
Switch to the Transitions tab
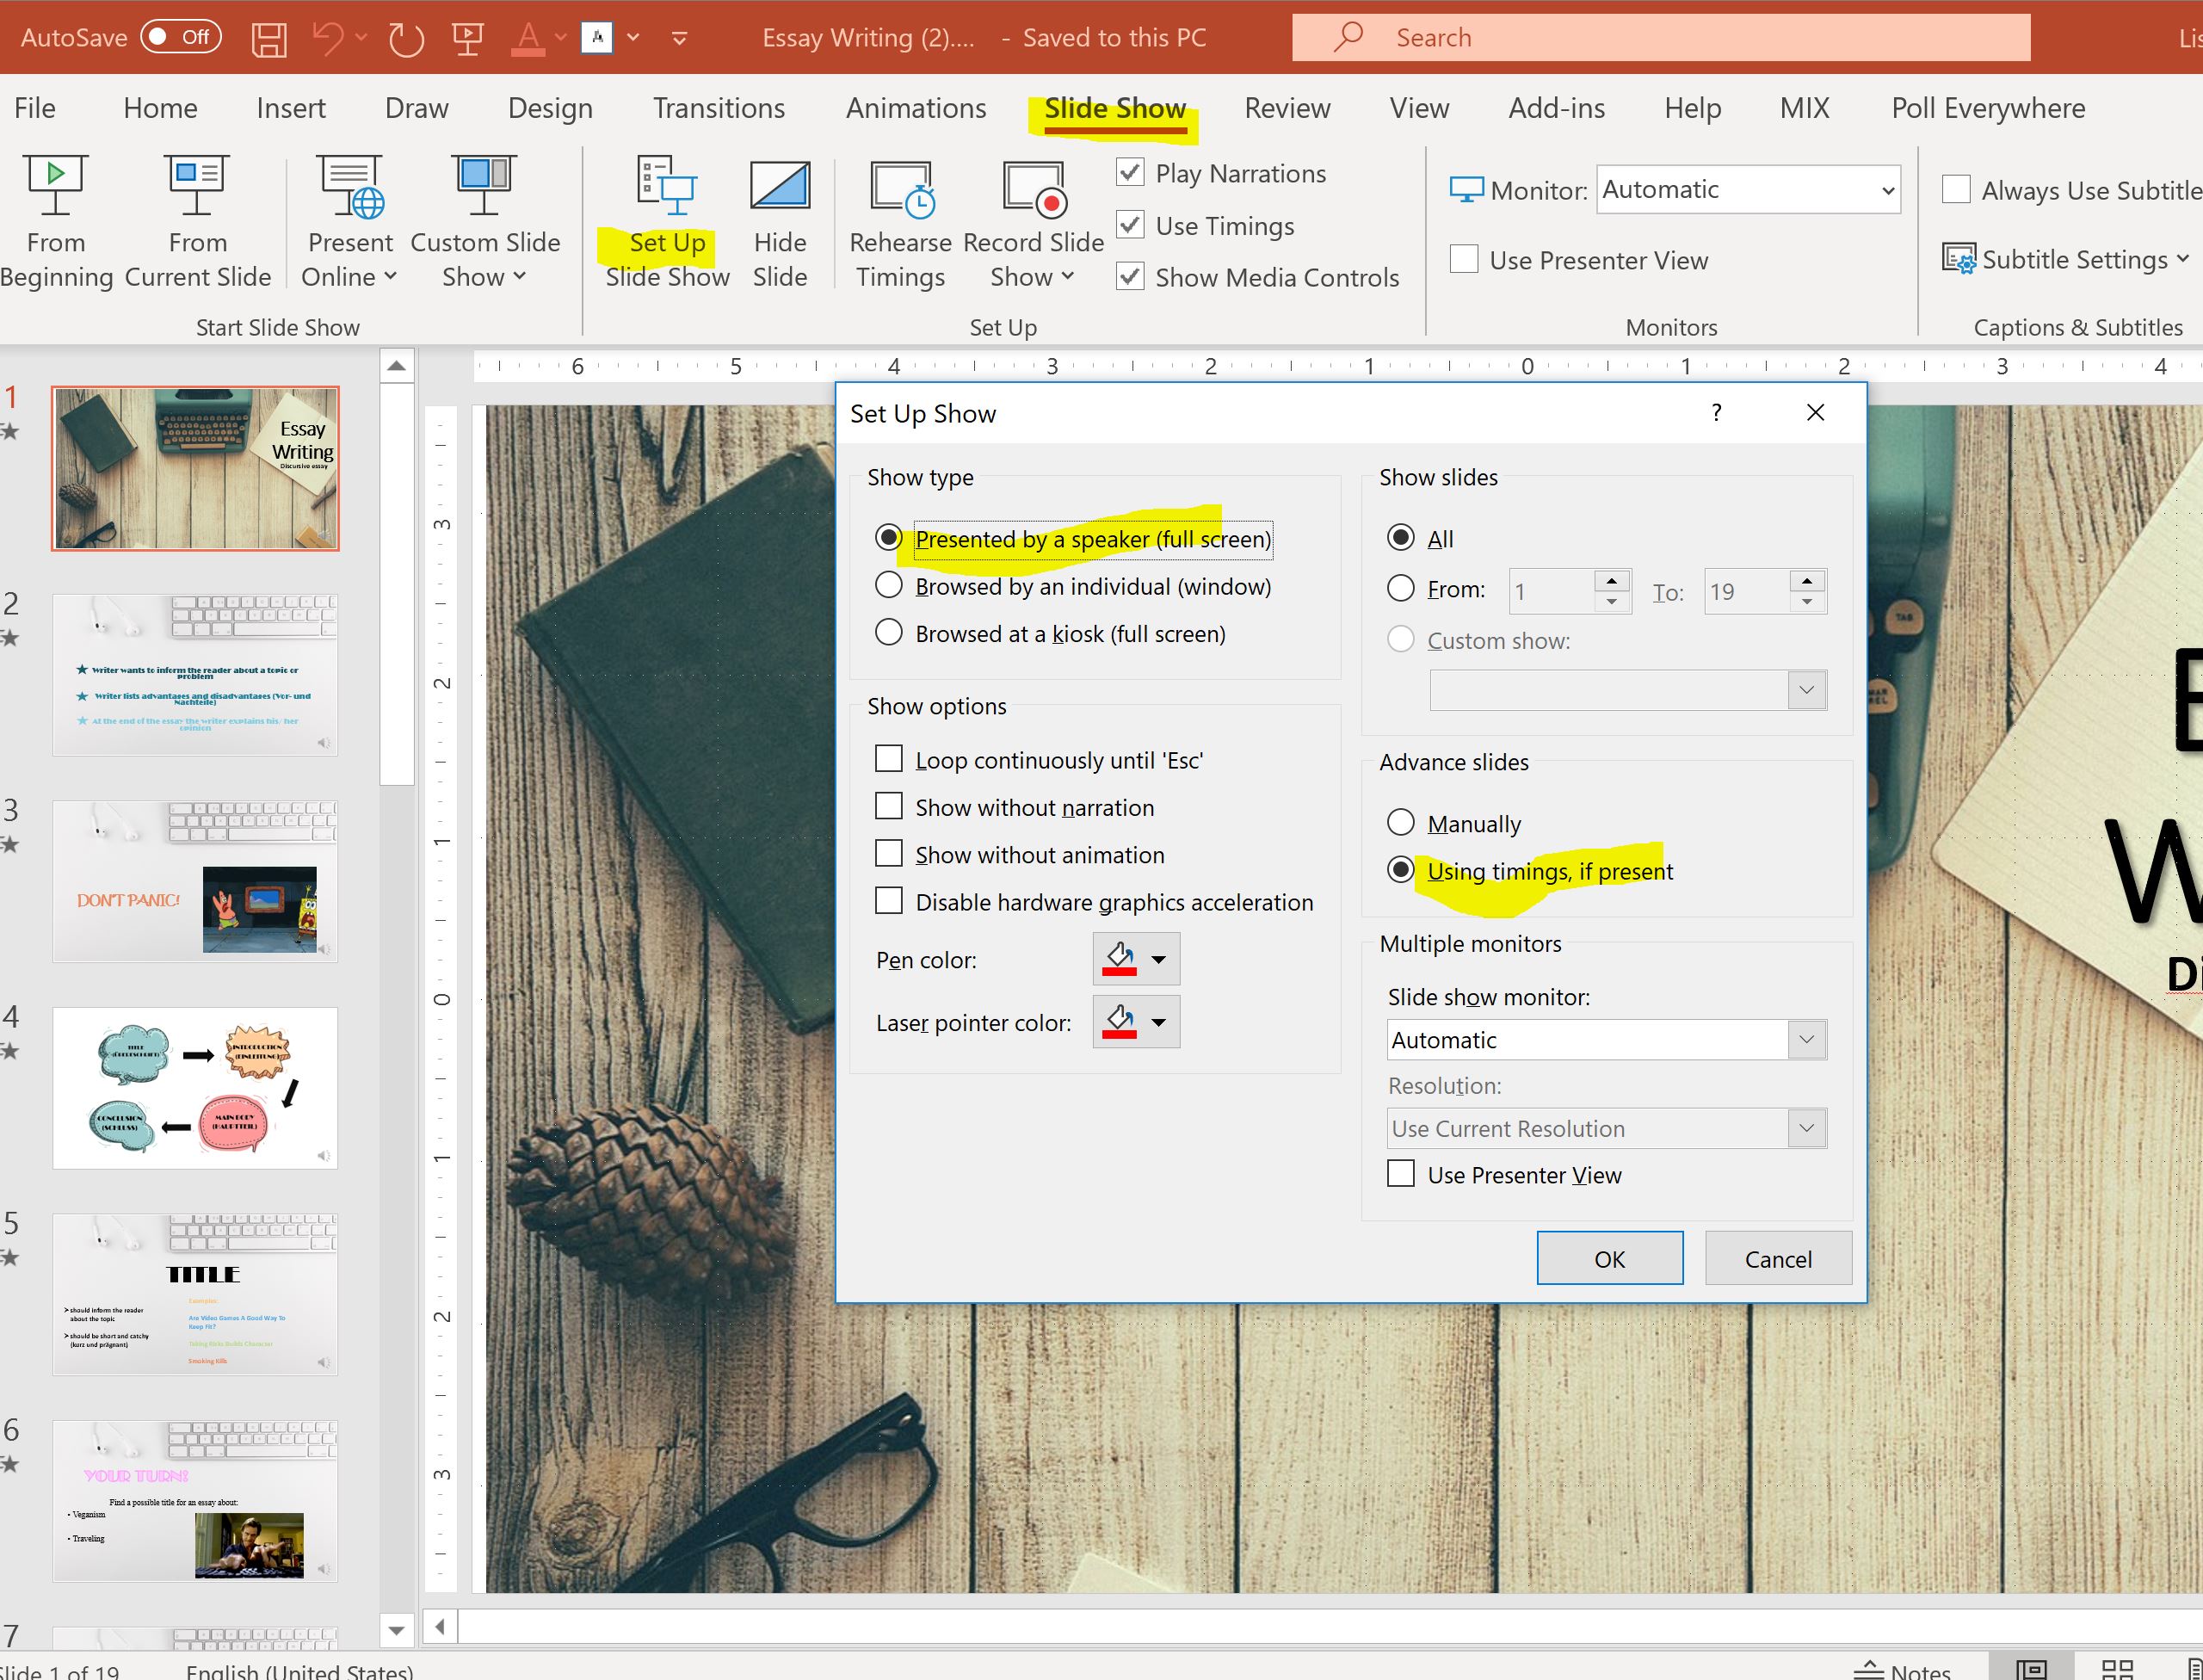click(718, 108)
